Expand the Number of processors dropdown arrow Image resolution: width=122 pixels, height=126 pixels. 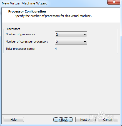point(85,34)
